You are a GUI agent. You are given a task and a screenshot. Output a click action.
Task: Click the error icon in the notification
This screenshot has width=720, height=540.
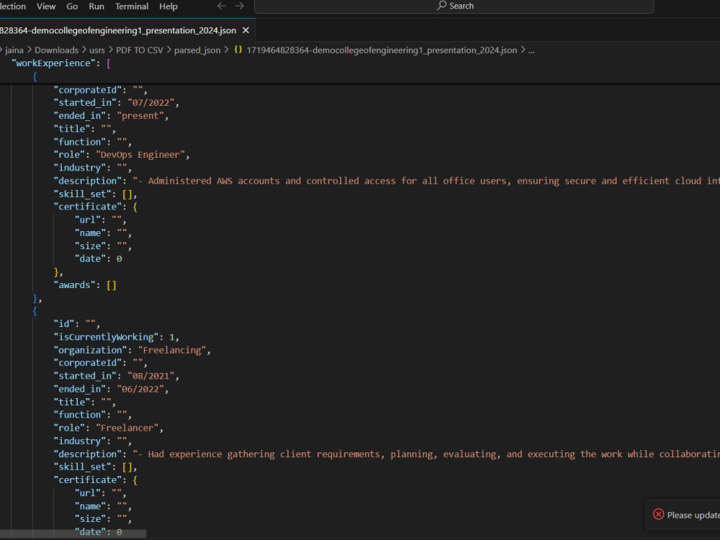[x=659, y=514]
